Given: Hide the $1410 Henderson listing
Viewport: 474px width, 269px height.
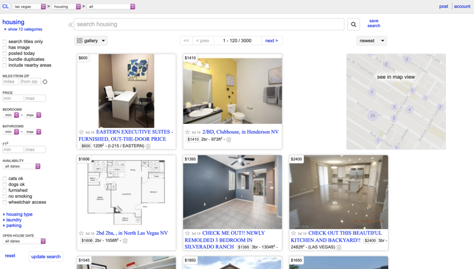Looking at the screenshot, I should click(x=229, y=140).
